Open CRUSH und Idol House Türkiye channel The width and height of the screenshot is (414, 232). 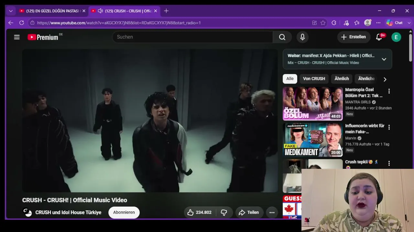tap(68, 212)
